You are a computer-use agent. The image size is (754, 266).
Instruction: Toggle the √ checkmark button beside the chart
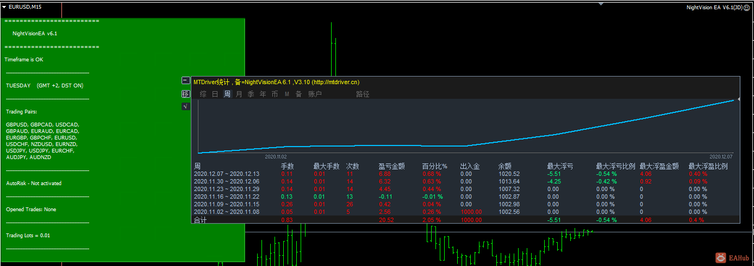pyautogui.click(x=185, y=106)
